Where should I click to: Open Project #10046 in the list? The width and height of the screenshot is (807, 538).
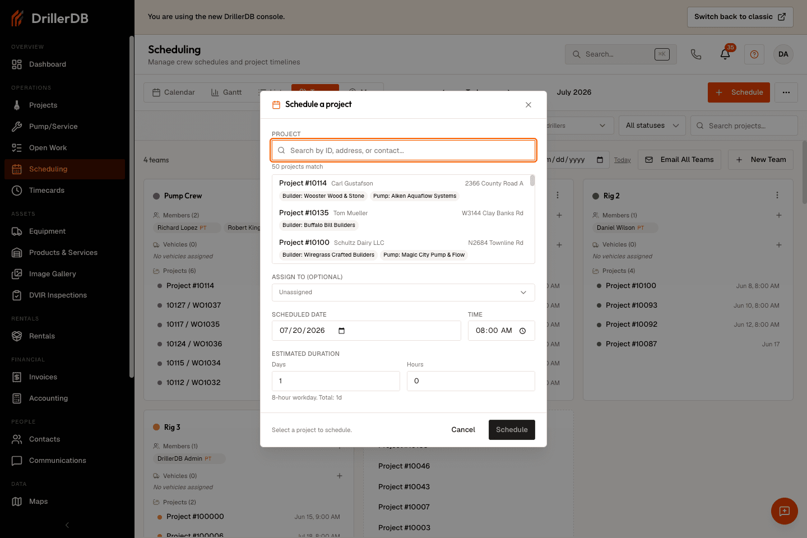click(x=404, y=466)
